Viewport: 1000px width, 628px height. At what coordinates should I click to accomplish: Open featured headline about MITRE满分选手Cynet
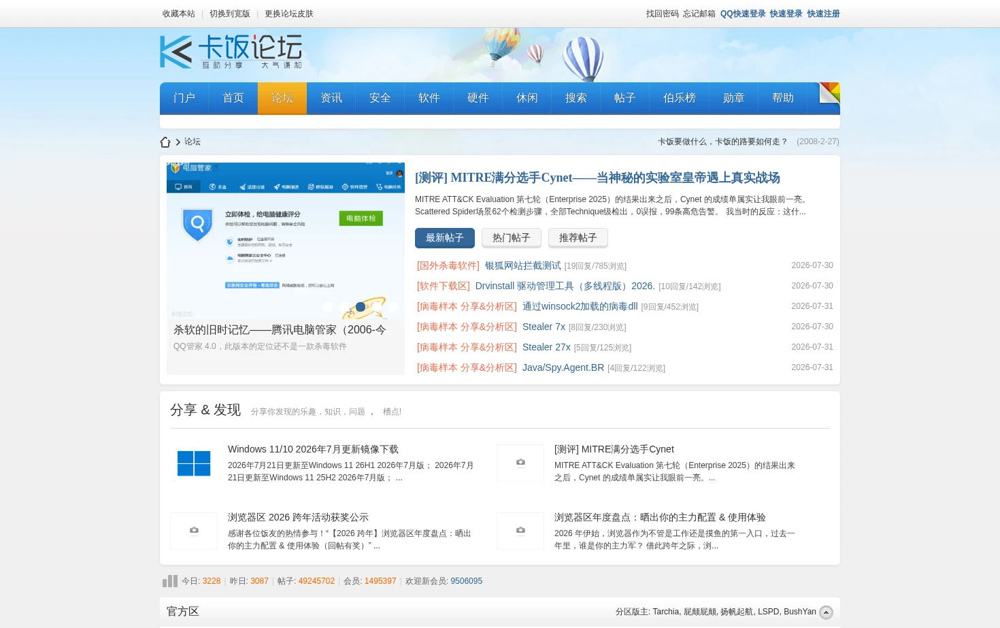coord(597,178)
